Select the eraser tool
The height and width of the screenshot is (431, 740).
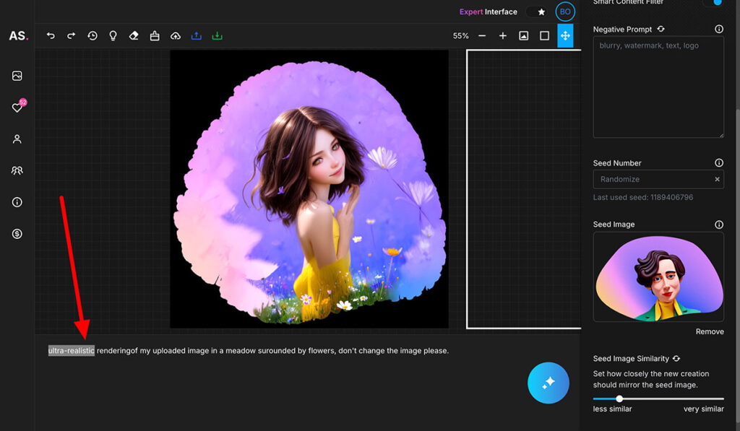(x=134, y=36)
